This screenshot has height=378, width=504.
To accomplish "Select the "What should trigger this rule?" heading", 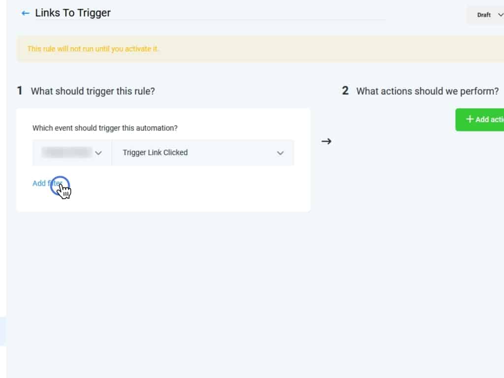I will tap(93, 91).
